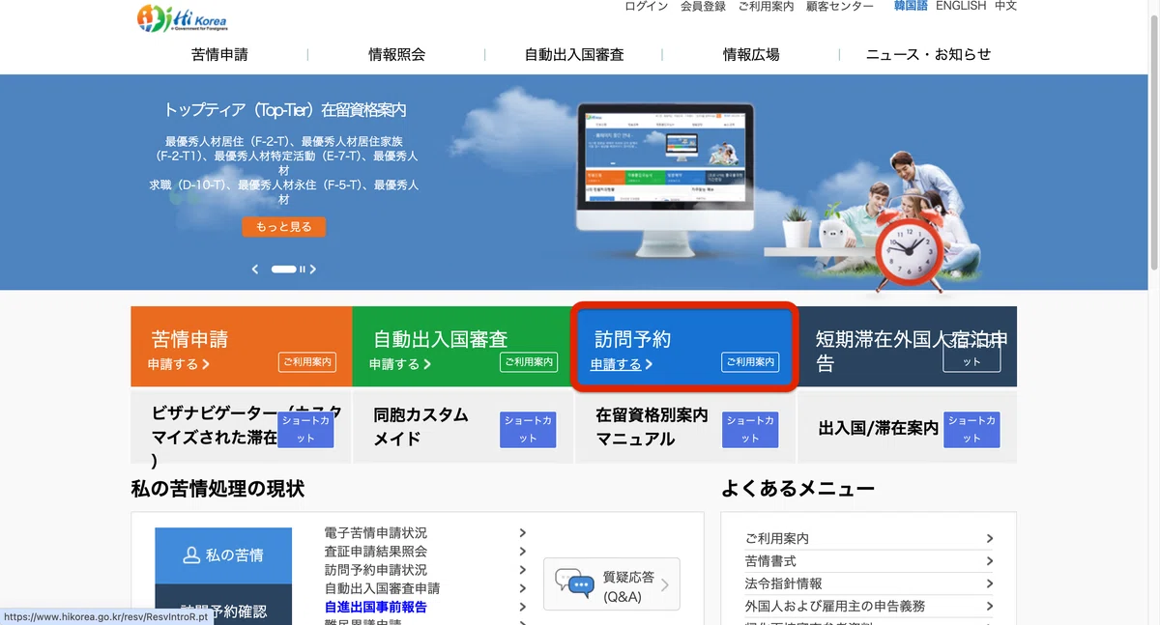Viewport: 1160px width, 625px height.
Task: Click 申請する in green 自動出入国審査 tile
Action: 400,364
